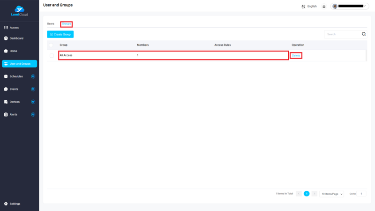Go to next page arrow
This screenshot has height=211, width=375.
pyautogui.click(x=315, y=194)
